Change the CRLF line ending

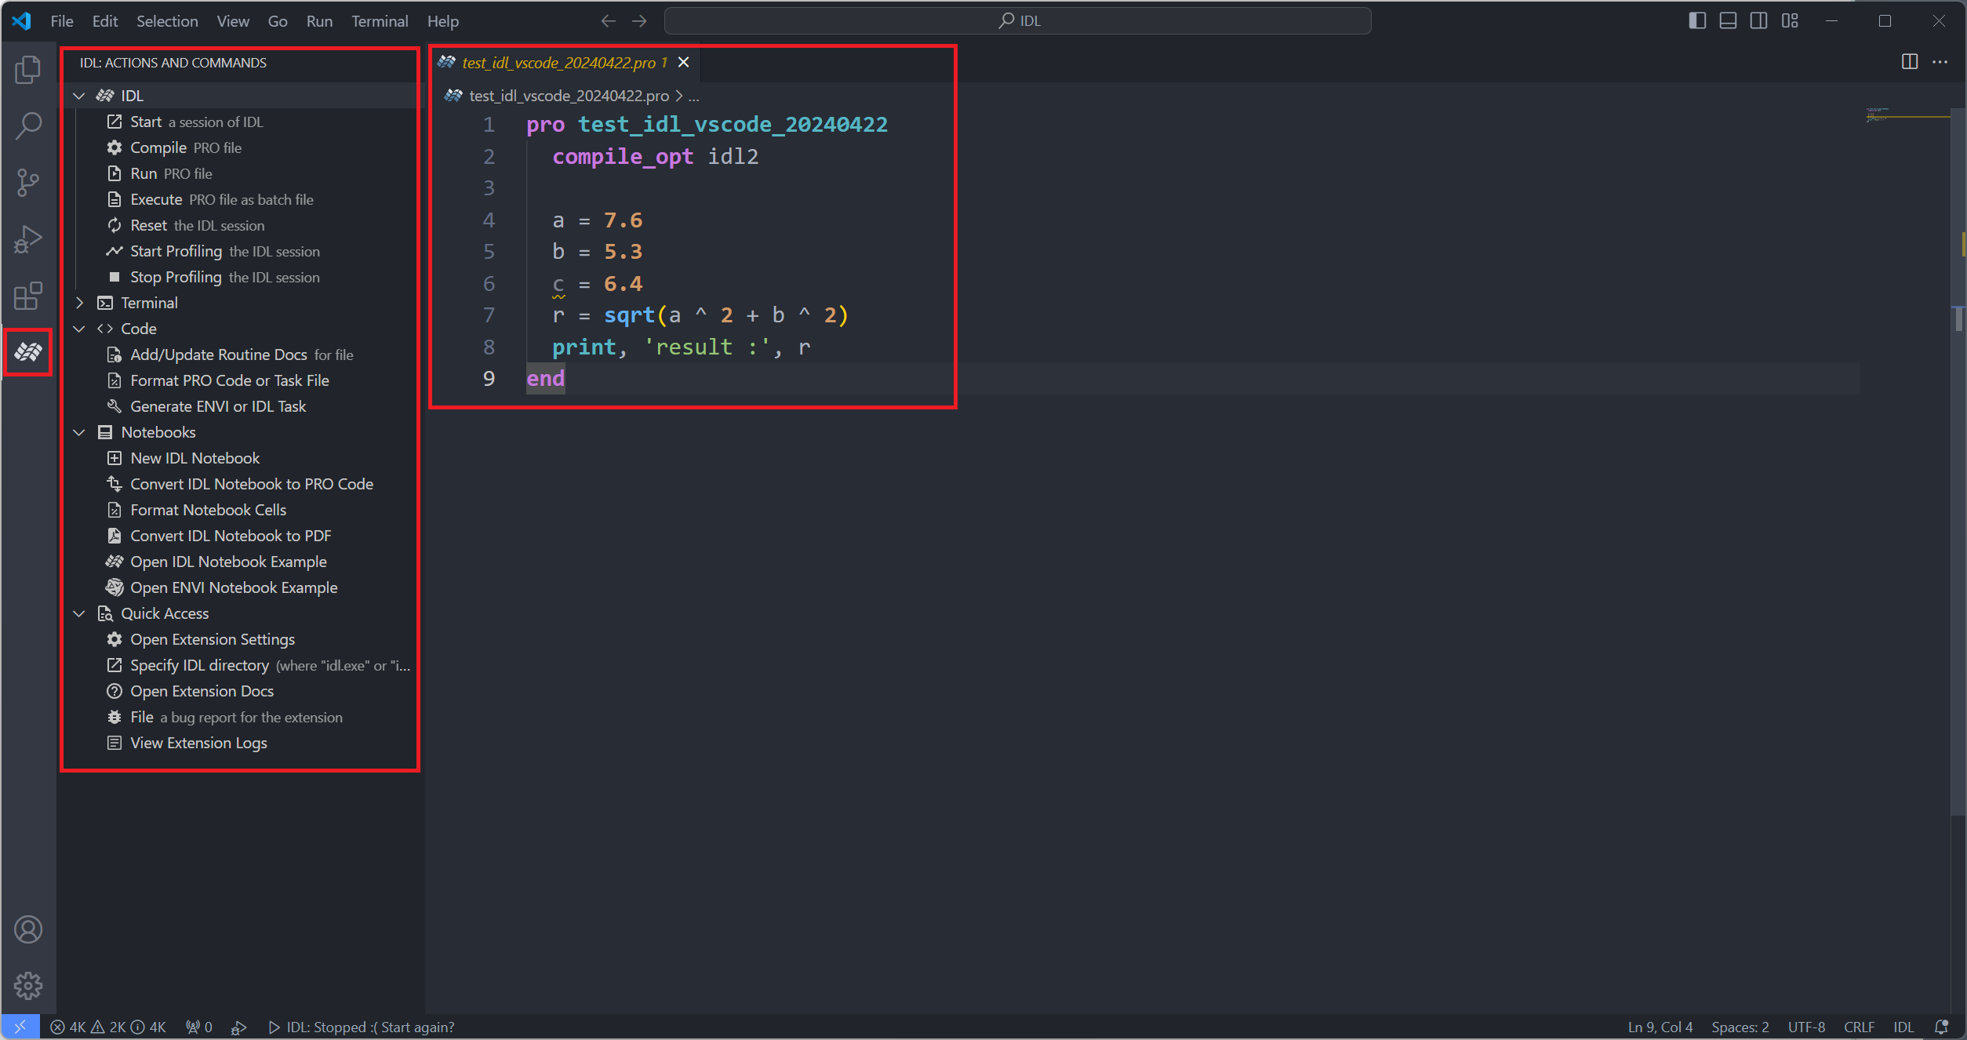coord(1859,1027)
